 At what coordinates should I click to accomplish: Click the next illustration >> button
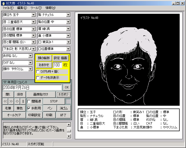[11, 101]
